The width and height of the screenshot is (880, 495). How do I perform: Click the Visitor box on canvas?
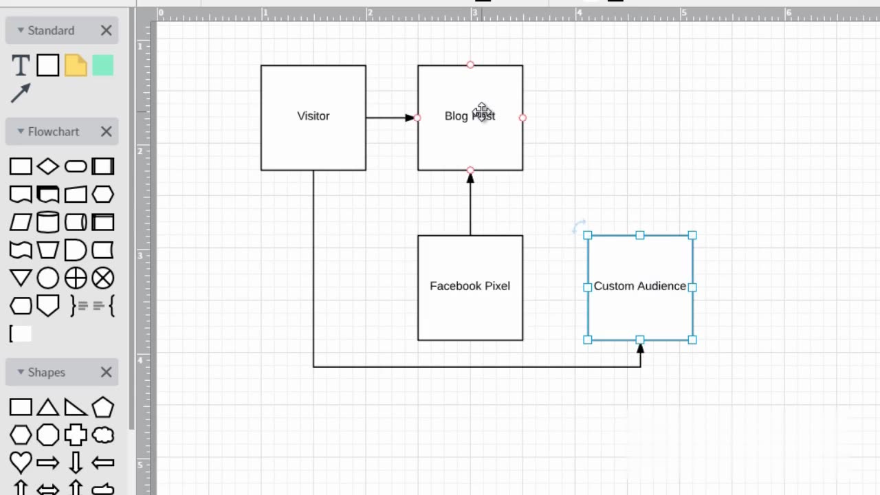pos(313,118)
